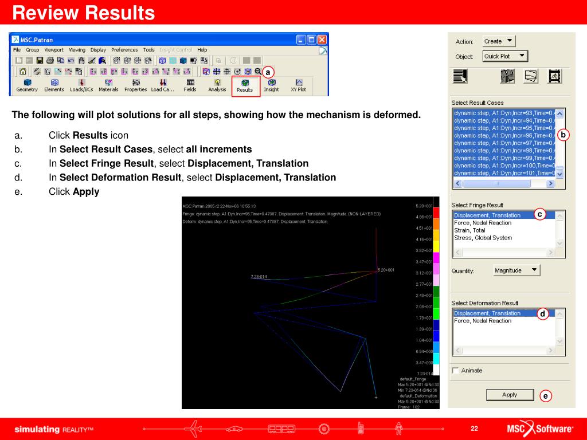Open the Geometry application form
The height and width of the screenshot is (440, 587).
[x=27, y=85]
